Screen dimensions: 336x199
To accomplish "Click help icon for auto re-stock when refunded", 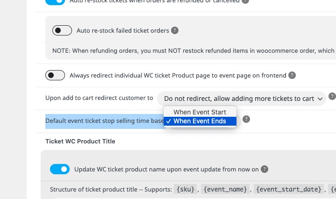I will coord(245,1).
